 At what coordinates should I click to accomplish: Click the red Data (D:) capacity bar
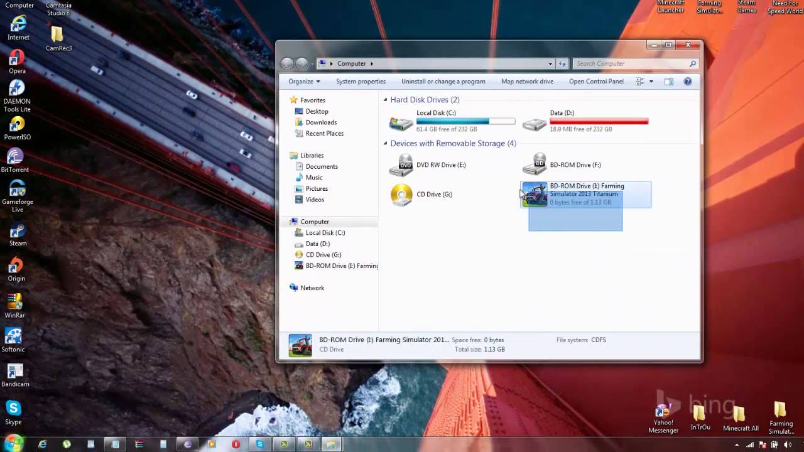(599, 121)
